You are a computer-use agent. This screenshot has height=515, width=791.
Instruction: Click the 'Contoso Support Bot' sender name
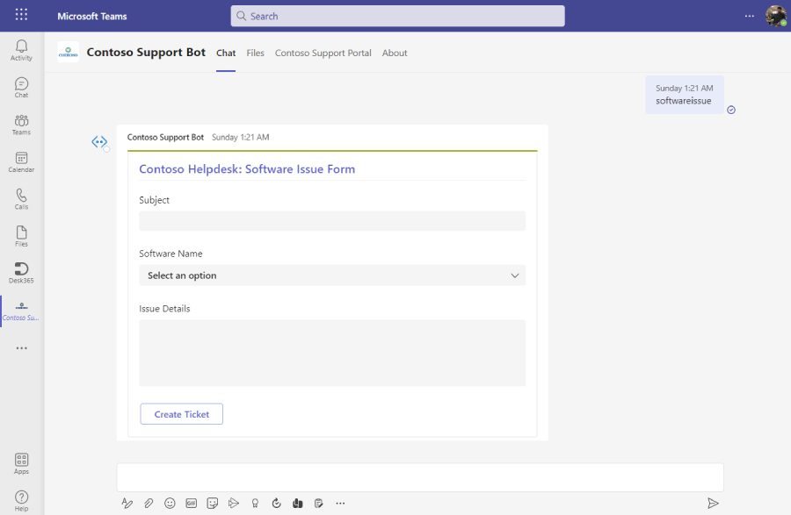[165, 137]
